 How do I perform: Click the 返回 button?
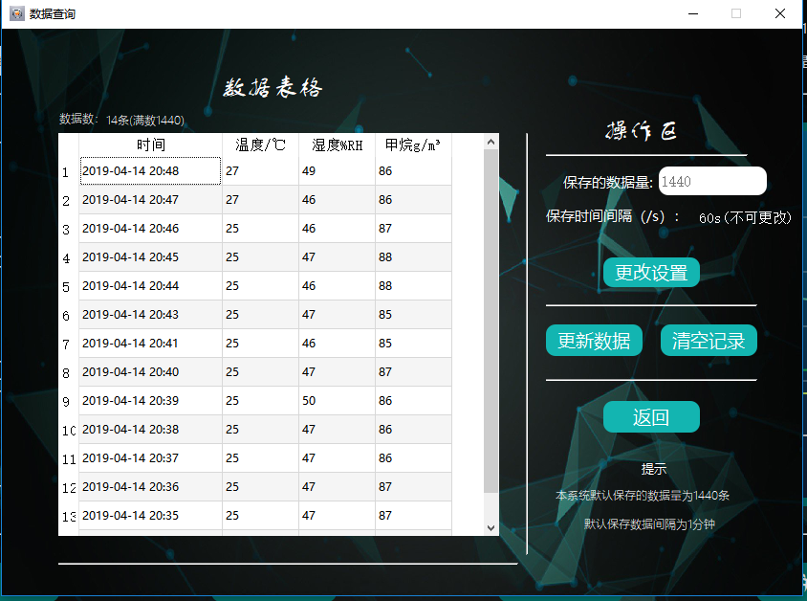click(651, 416)
